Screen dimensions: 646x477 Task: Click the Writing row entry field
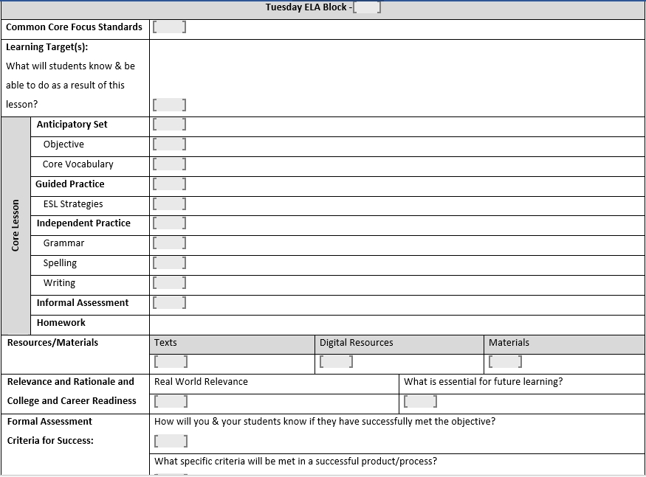tap(169, 283)
